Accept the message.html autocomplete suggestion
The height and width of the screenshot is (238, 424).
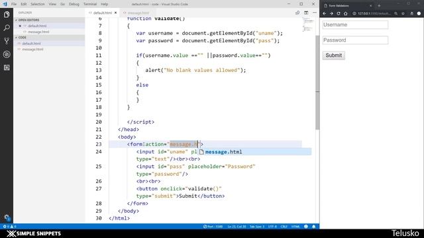click(254, 151)
